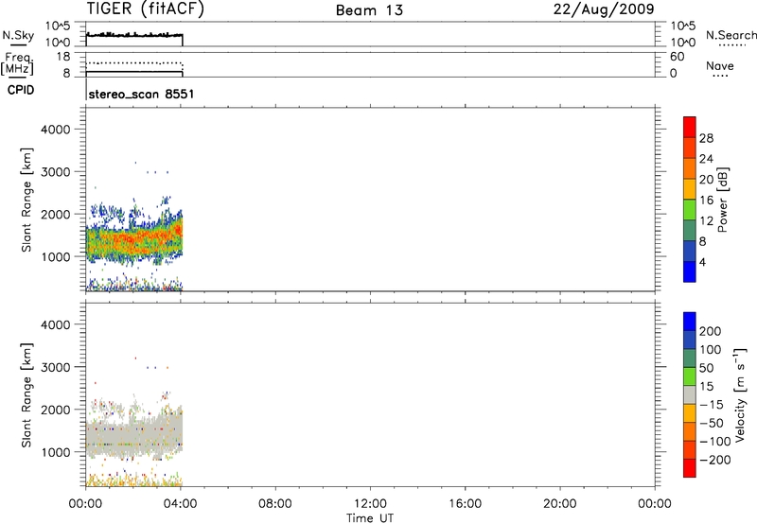The width and height of the screenshot is (757, 524).
Task: Click the '12:00' time axis tick label
Action: pyautogui.click(x=370, y=504)
